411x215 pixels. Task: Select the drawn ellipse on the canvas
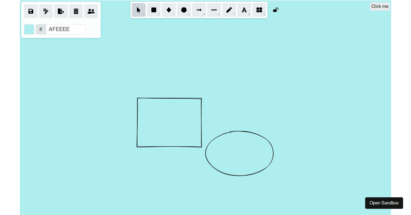(239, 153)
